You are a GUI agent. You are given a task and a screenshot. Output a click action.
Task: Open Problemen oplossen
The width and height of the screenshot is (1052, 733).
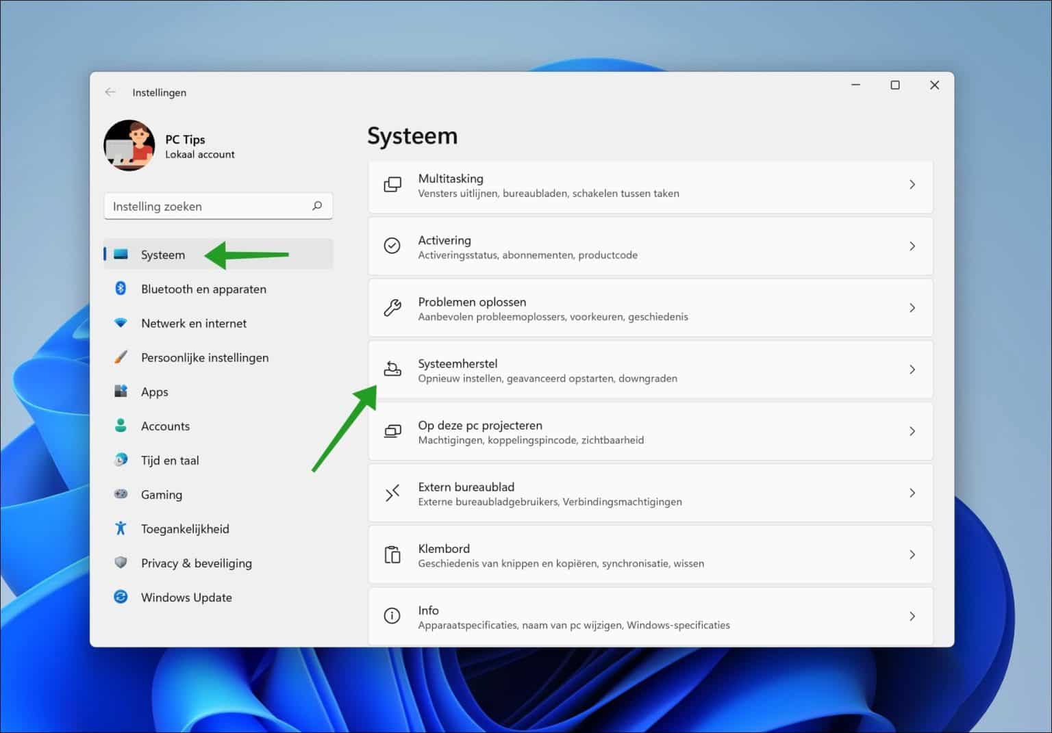(x=651, y=308)
